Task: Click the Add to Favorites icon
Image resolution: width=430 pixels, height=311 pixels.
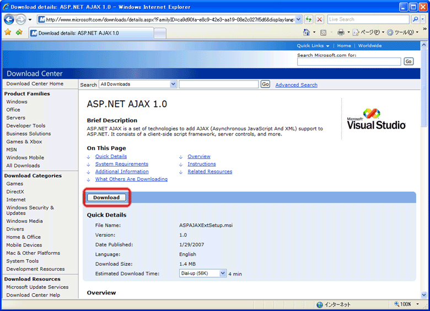Action: point(19,33)
